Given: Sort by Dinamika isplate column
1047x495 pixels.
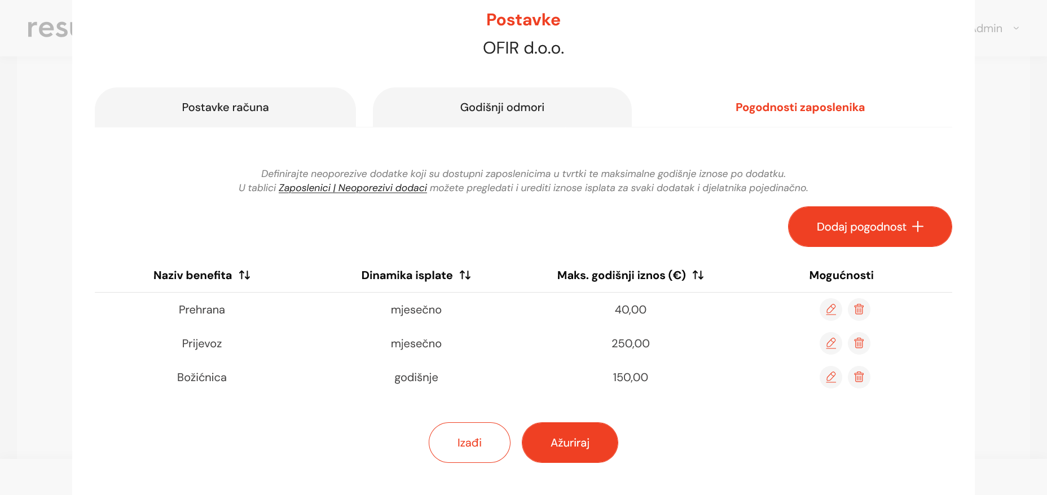Looking at the screenshot, I should tap(465, 275).
